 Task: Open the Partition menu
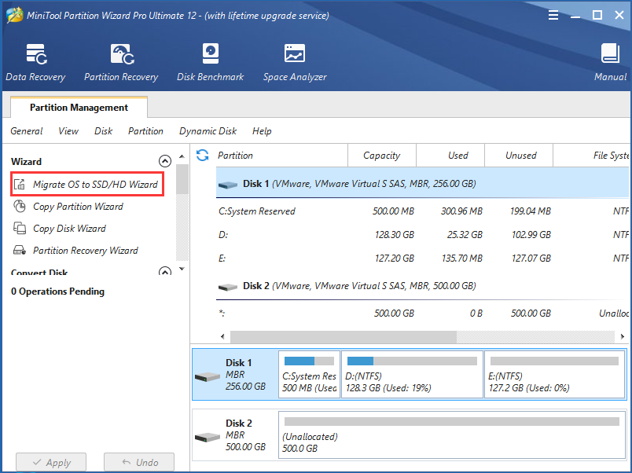(146, 131)
